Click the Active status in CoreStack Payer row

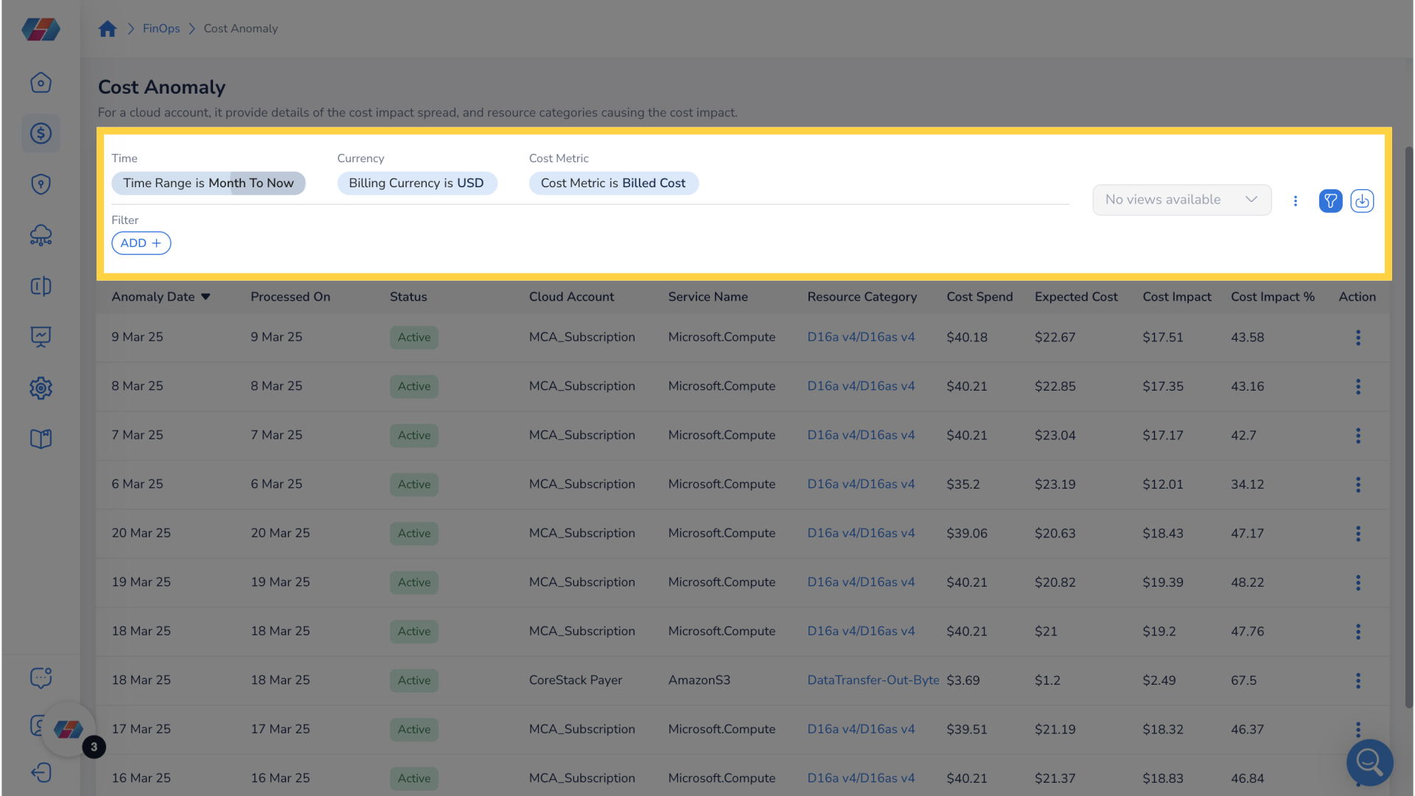[414, 680]
